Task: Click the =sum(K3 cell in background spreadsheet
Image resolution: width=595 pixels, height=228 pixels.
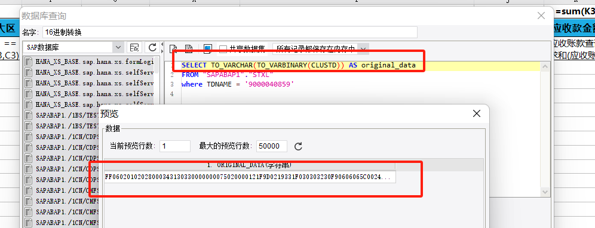Action: pyautogui.click(x=575, y=12)
